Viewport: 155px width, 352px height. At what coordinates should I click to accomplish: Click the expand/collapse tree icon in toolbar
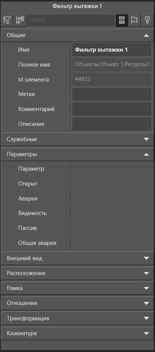point(20,20)
